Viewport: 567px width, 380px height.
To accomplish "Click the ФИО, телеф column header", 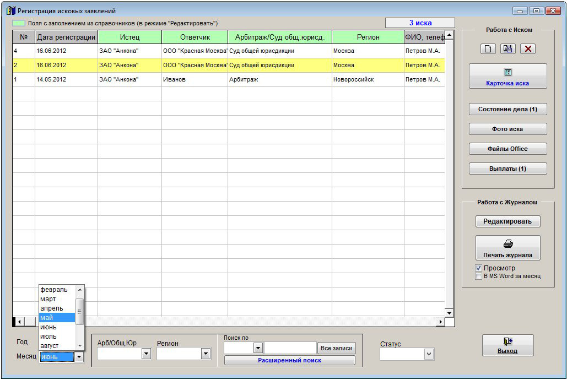I will [x=424, y=37].
